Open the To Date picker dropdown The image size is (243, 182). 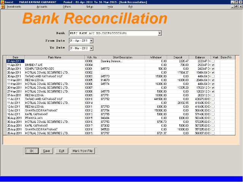click(92, 48)
